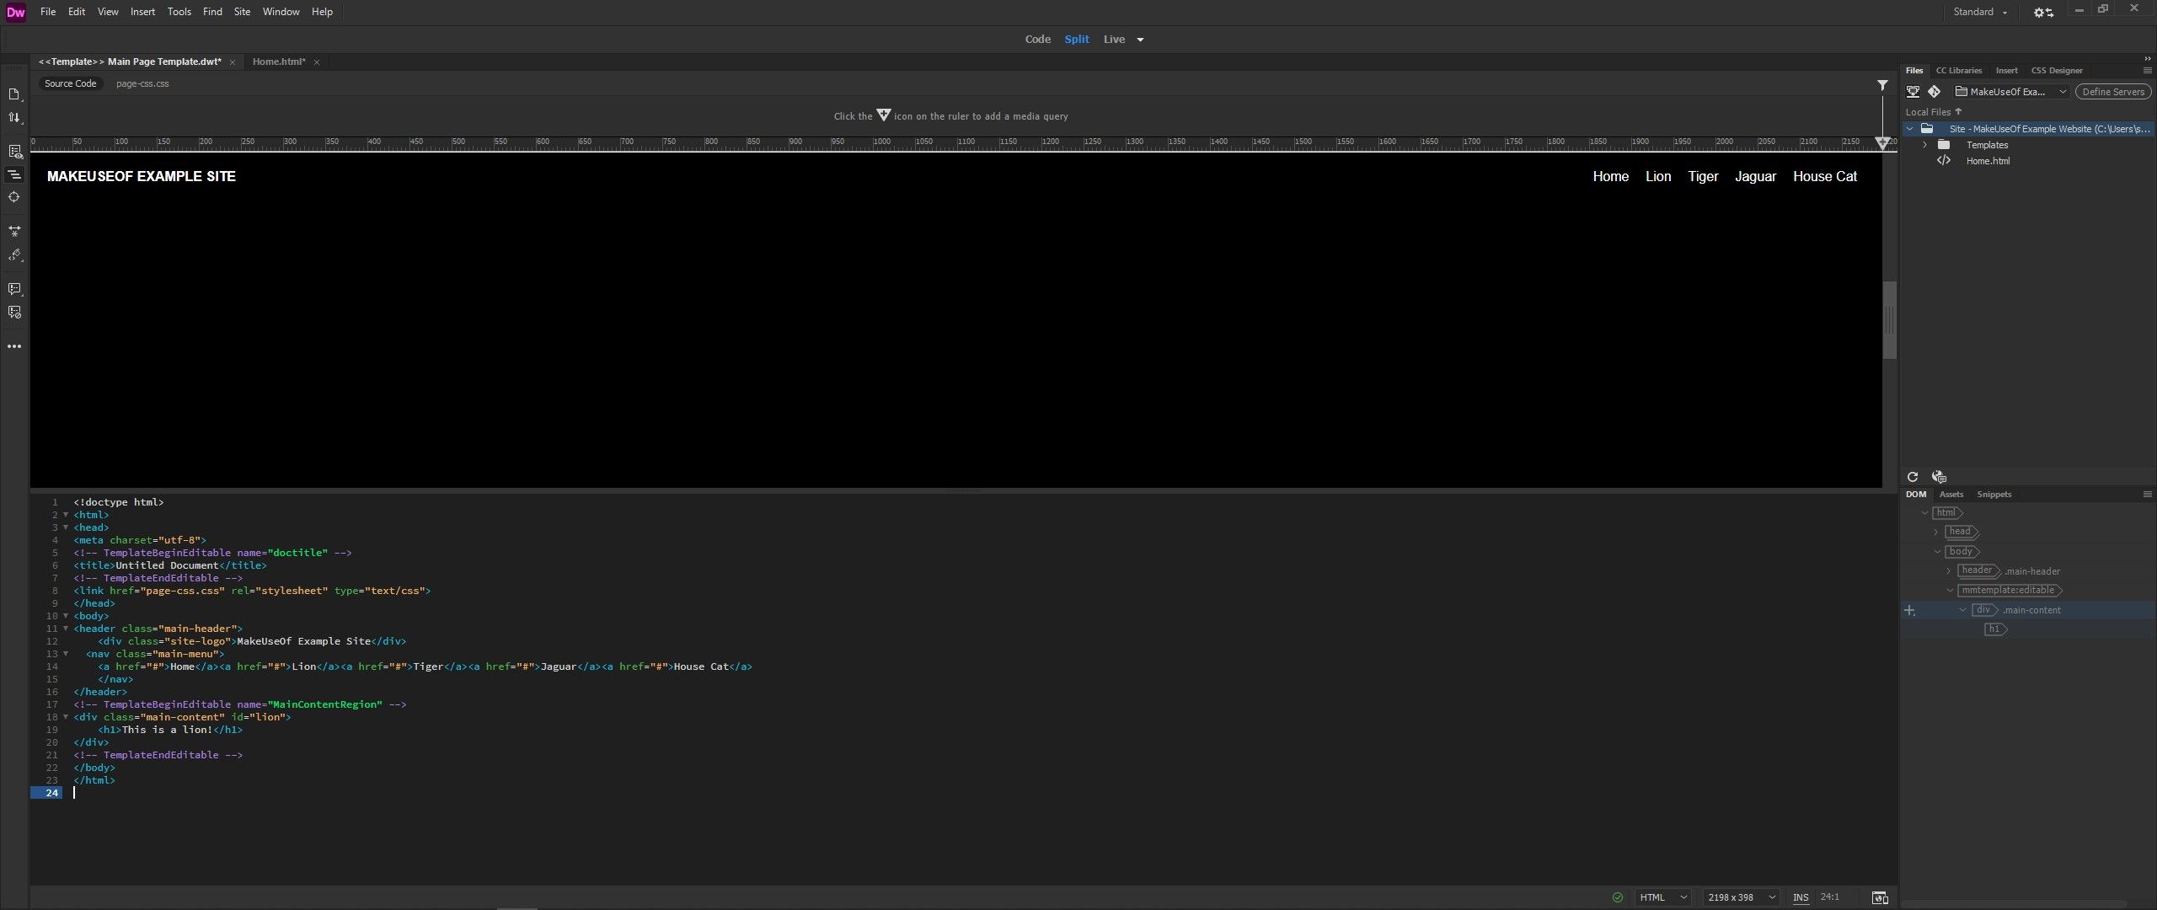Click the add element plus icon in DOM panel
2157x910 pixels.
tap(1909, 610)
